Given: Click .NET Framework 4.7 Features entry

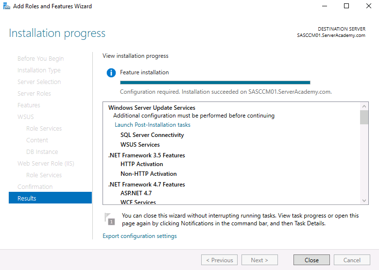Looking at the screenshot, I should [x=146, y=185].
